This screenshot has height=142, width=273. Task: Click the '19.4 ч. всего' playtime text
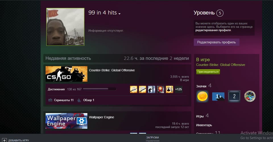180,124
